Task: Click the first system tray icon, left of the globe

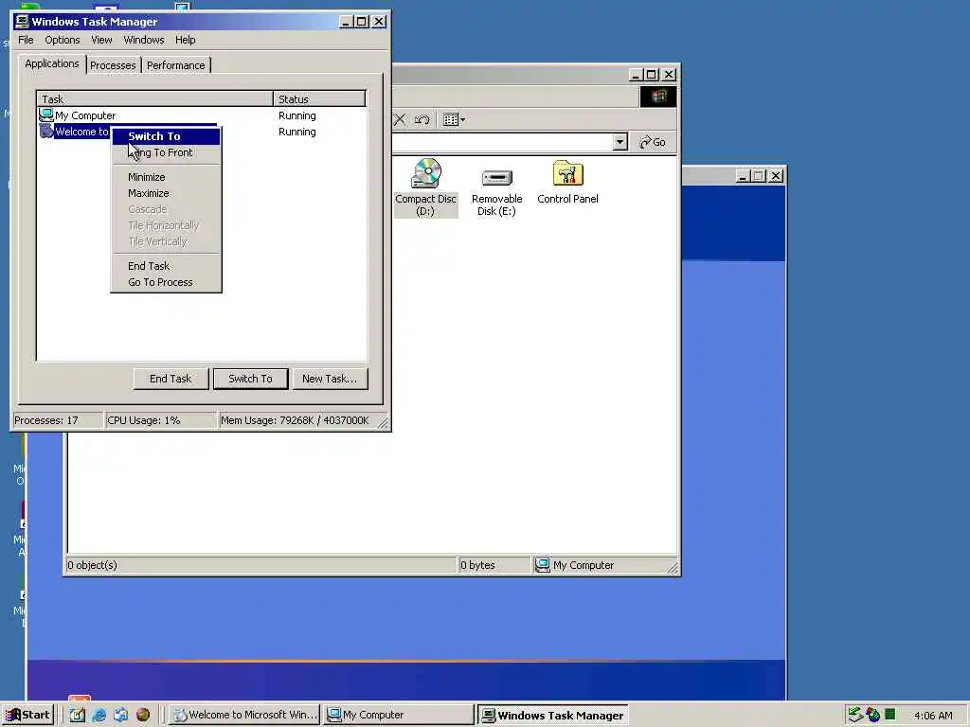Action: coord(855,715)
